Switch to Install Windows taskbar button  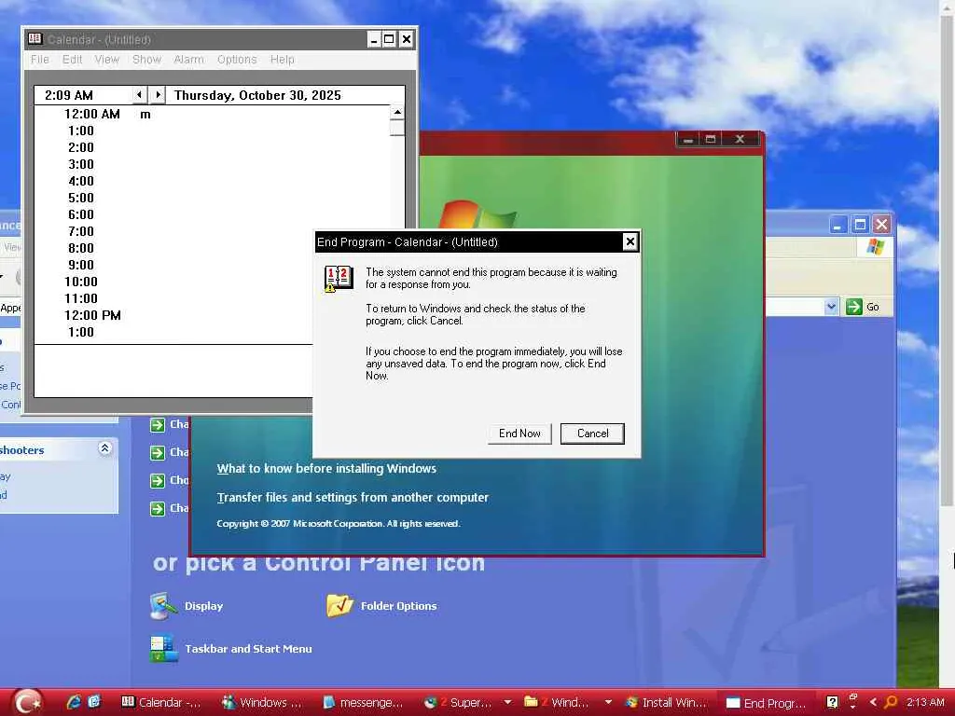coord(666,703)
